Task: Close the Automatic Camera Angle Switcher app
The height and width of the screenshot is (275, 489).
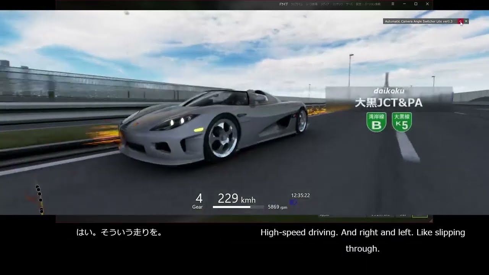Action: click(466, 21)
